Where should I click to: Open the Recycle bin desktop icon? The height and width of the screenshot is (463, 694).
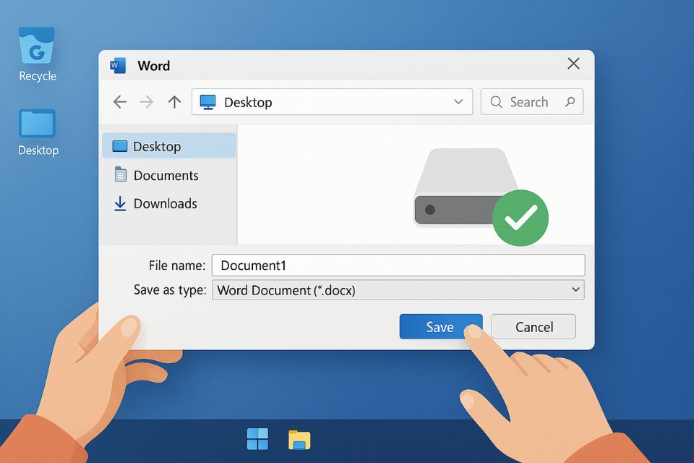pos(37,47)
